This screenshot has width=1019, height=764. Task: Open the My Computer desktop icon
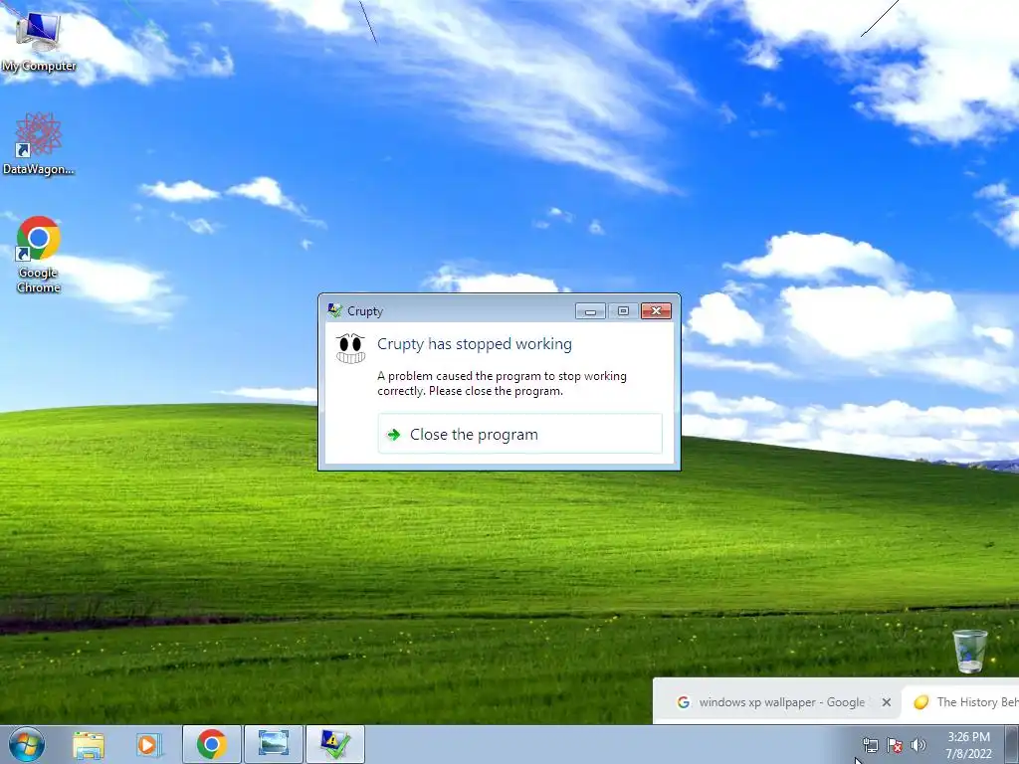pyautogui.click(x=39, y=39)
